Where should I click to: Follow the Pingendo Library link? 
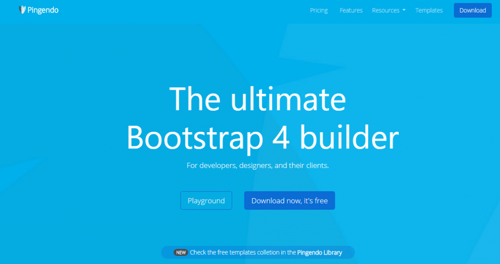tap(320, 253)
